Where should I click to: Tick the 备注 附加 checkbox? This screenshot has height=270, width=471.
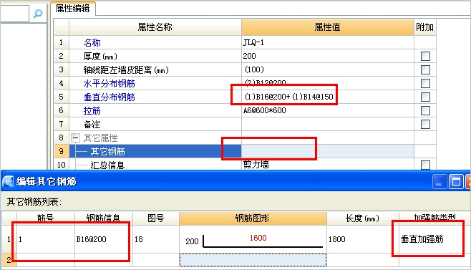(425, 124)
